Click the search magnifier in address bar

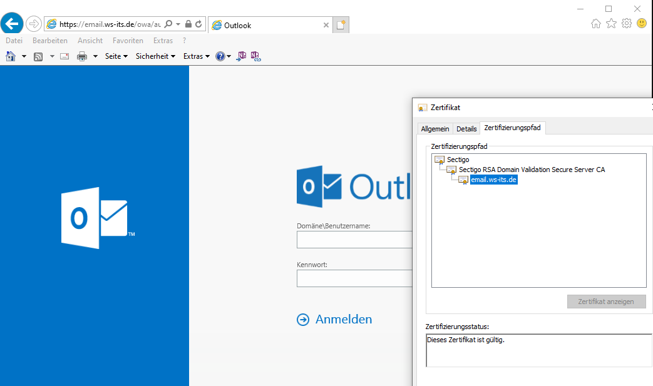pos(168,24)
